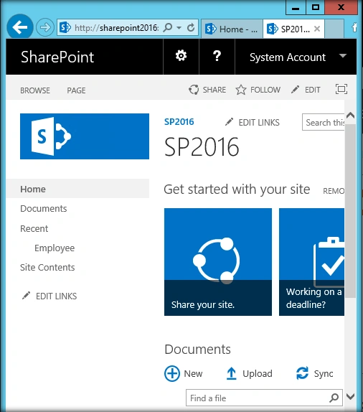Screen dimensions: 363x412
Task: Minimize the browser window
Action: (296, 7)
